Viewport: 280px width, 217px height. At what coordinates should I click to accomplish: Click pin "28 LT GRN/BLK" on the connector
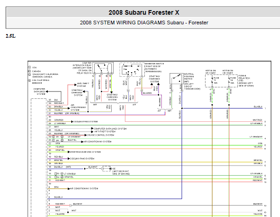57,123
